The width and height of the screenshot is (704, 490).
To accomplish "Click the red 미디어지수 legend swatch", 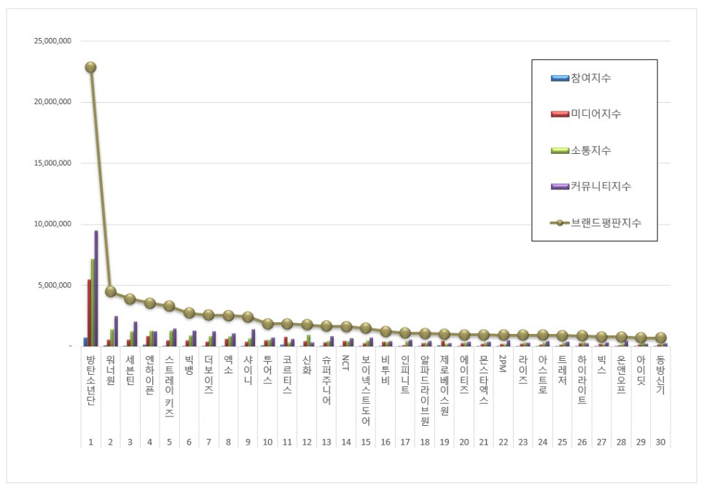I will (x=559, y=114).
